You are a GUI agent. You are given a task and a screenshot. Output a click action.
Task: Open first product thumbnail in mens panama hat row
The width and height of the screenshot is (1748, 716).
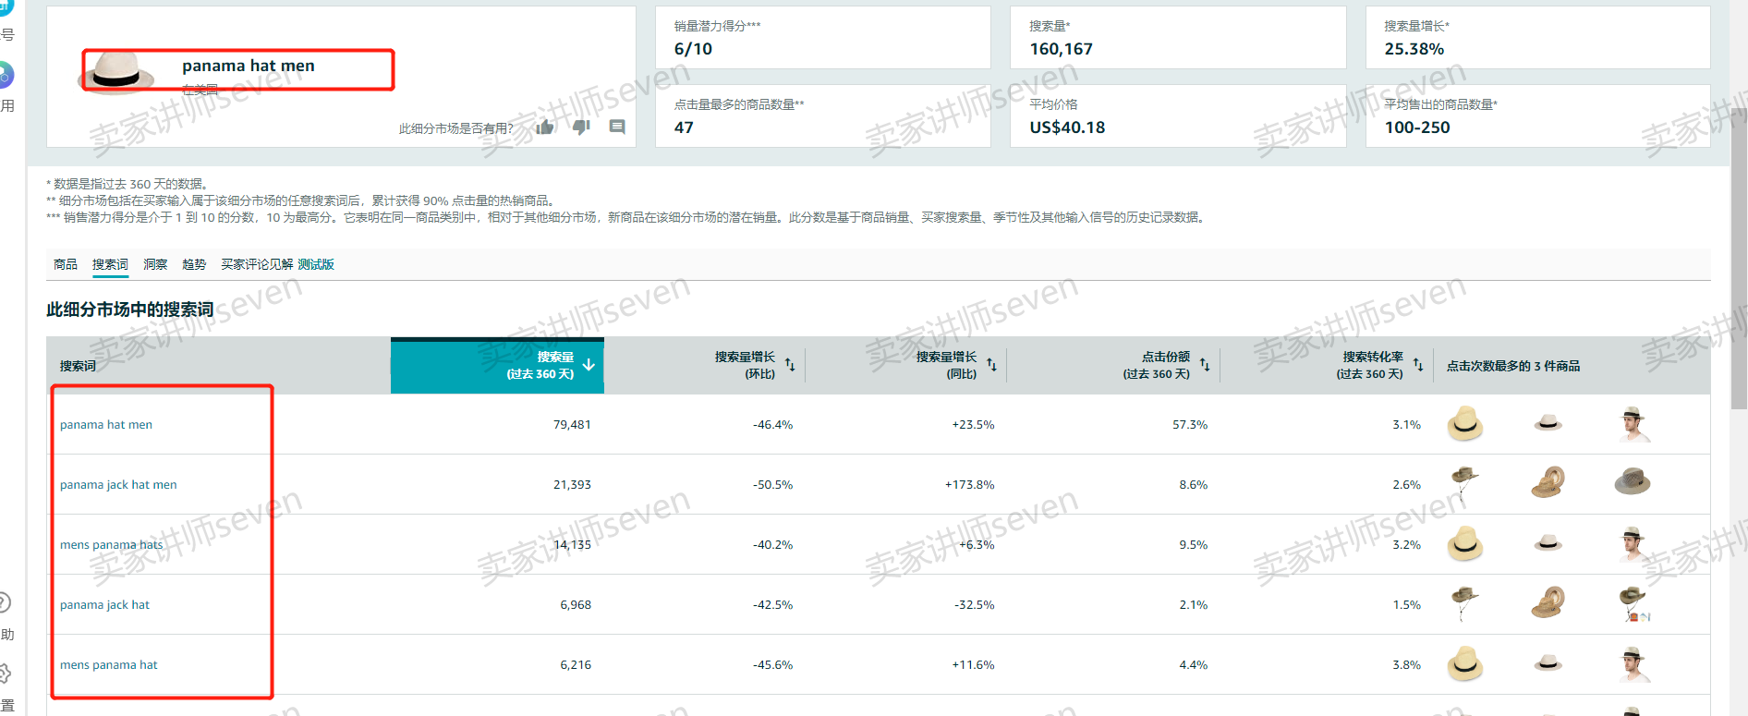[1464, 663]
